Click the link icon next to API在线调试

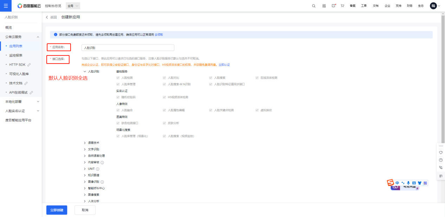pos(31,92)
